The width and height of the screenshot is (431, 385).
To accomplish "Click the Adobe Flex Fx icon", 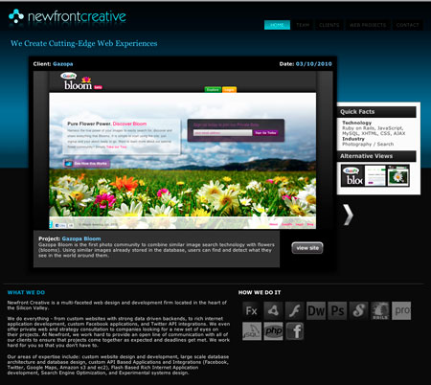I will 252,310.
